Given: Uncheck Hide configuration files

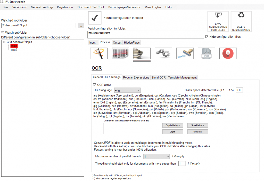Looking at the screenshot, I should (207, 37).
